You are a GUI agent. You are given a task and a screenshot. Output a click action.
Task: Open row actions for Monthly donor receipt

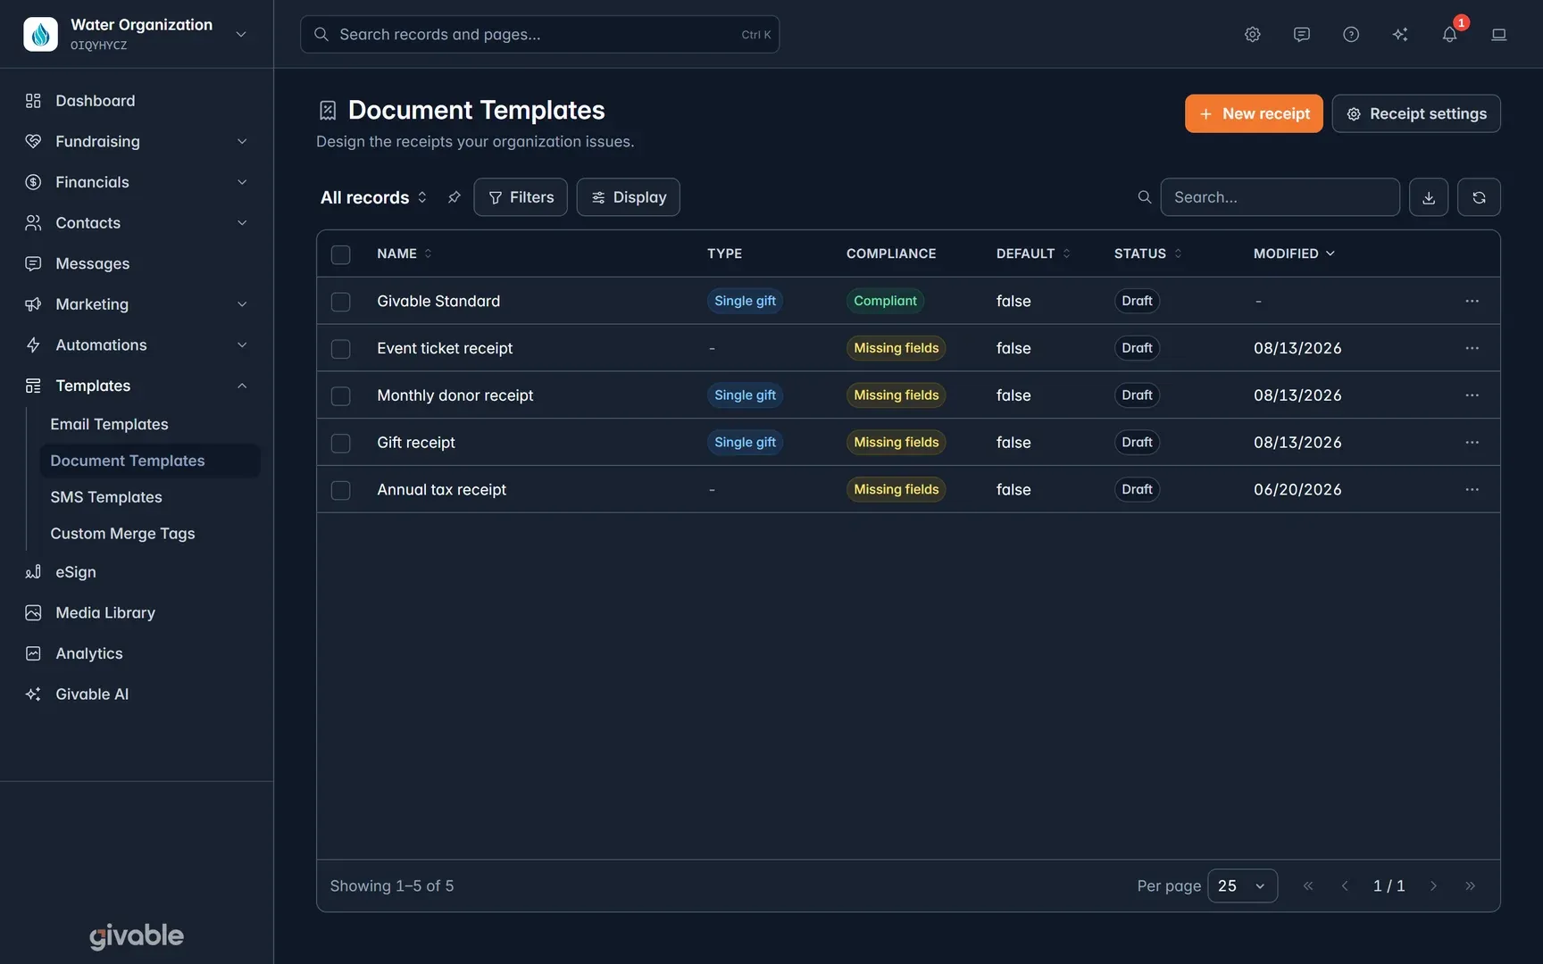click(1472, 395)
